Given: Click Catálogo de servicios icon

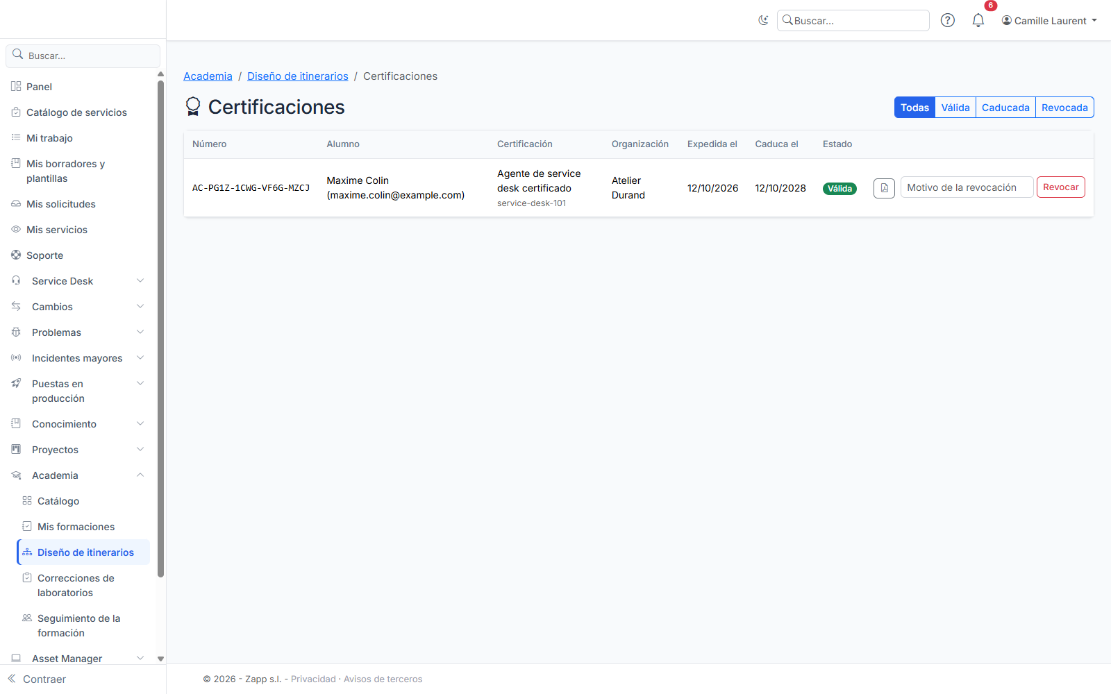Looking at the screenshot, I should coord(16,112).
